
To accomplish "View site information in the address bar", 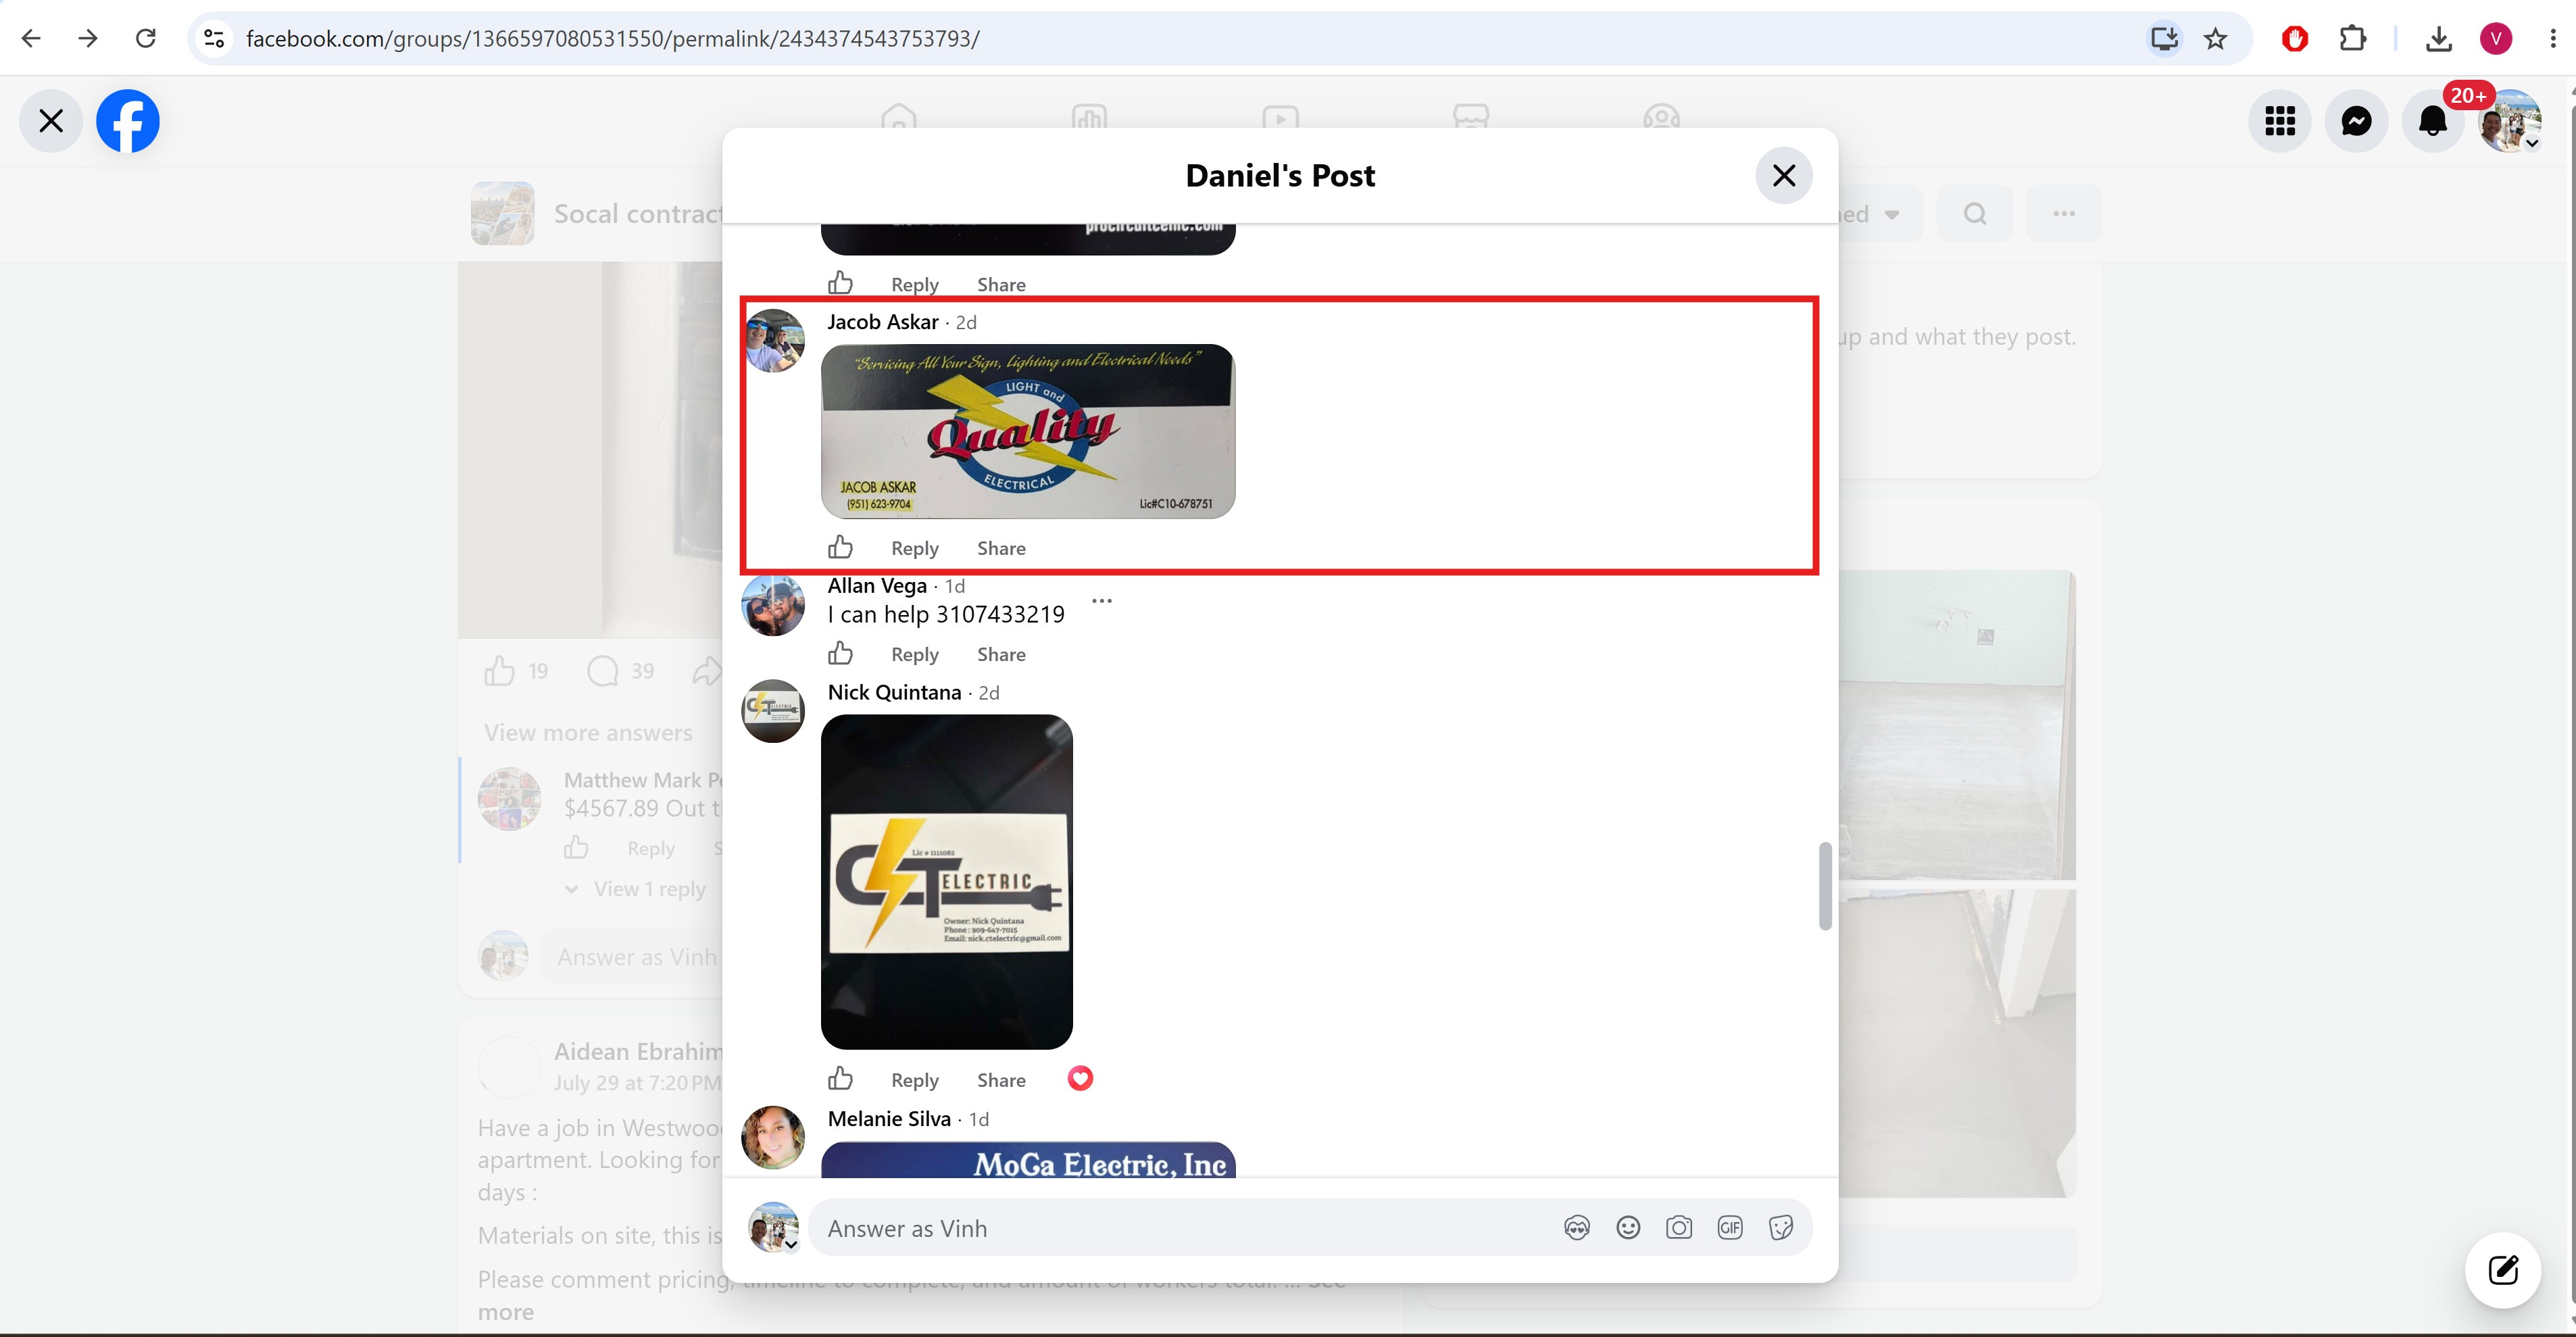I will [x=214, y=38].
